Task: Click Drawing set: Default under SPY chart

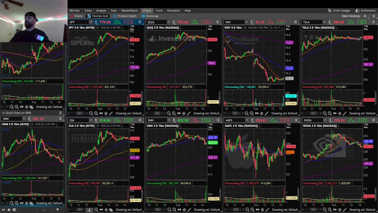Action: pyautogui.click(x=129, y=113)
